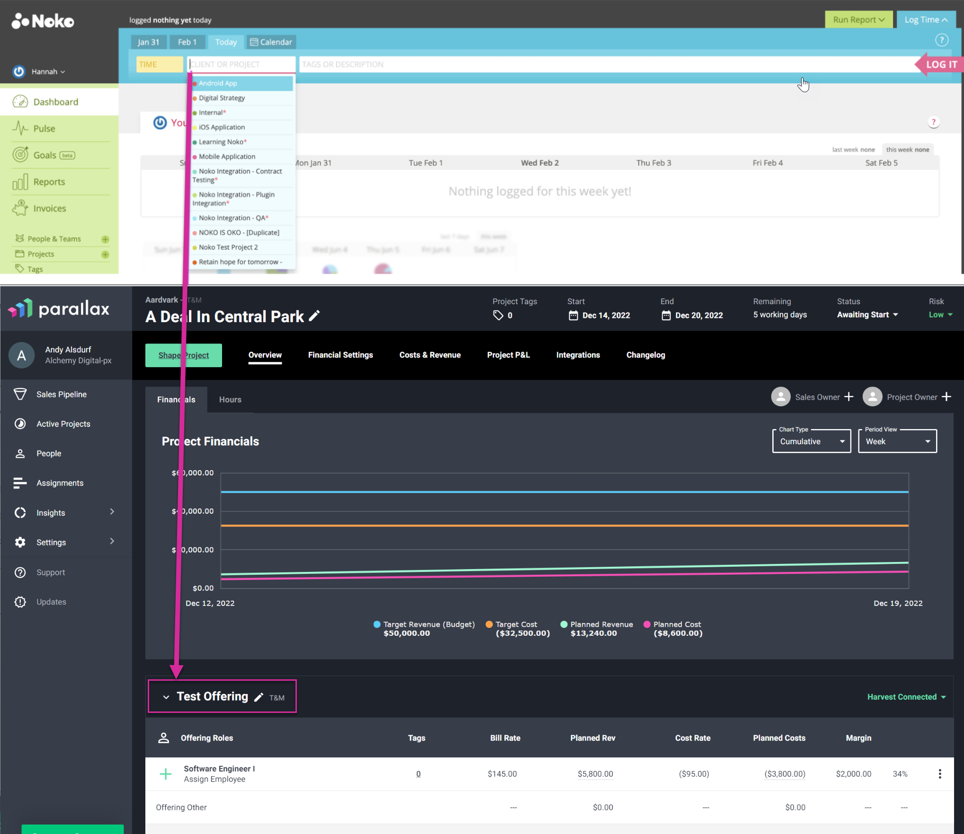Select Digital Strategy from project list
Screen dimensions: 964x834
[241, 98]
